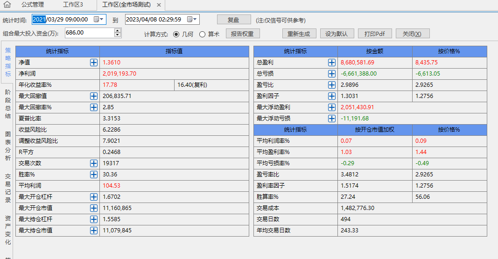
Task: Open the end date calendar dropdown
Action: click(x=192, y=20)
